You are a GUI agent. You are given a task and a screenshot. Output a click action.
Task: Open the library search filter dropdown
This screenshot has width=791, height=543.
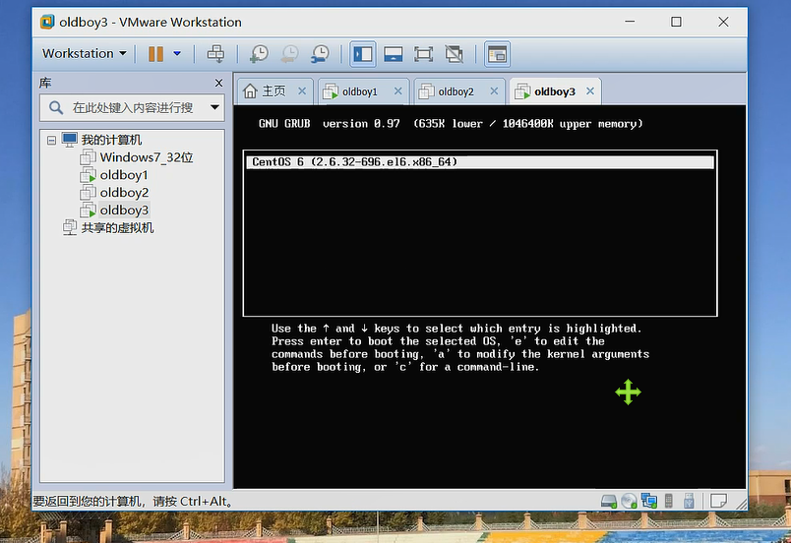pyautogui.click(x=214, y=107)
